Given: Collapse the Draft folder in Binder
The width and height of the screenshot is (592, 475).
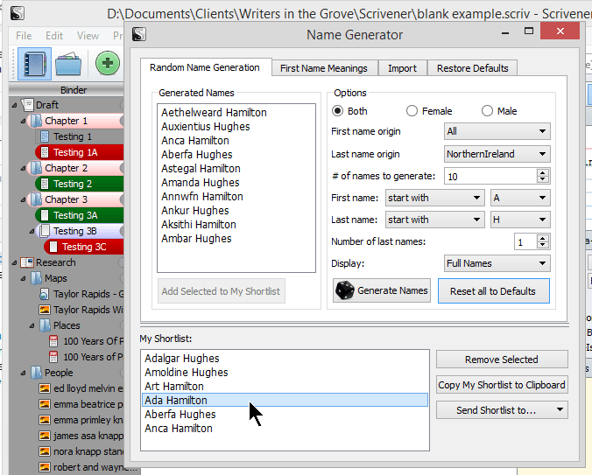Looking at the screenshot, I should (x=14, y=105).
